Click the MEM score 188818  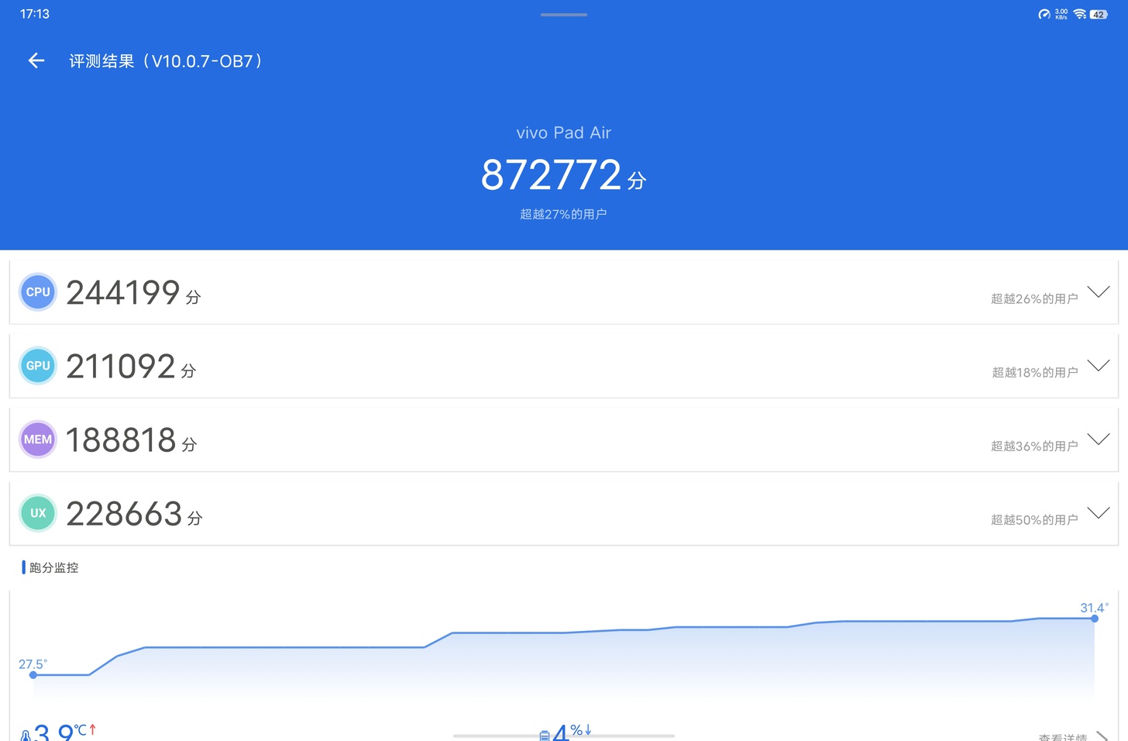[x=122, y=440]
